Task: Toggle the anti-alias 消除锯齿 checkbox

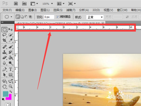Action: point(57,17)
